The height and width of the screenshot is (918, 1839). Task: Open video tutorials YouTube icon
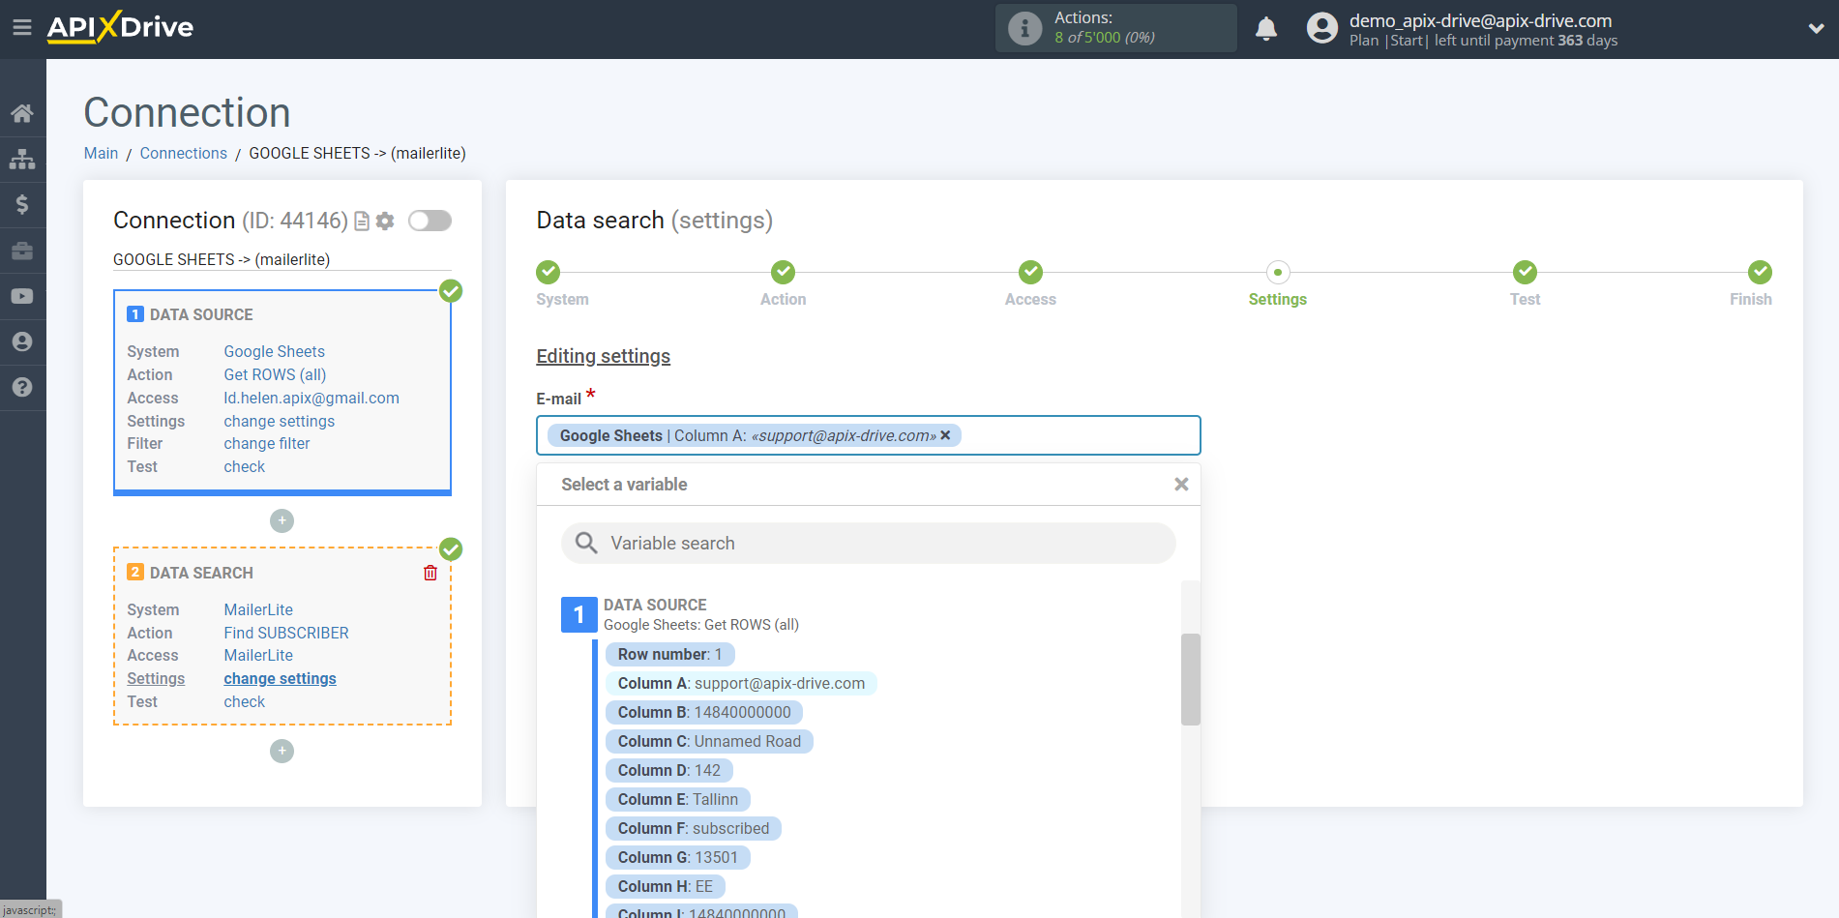[x=22, y=296]
